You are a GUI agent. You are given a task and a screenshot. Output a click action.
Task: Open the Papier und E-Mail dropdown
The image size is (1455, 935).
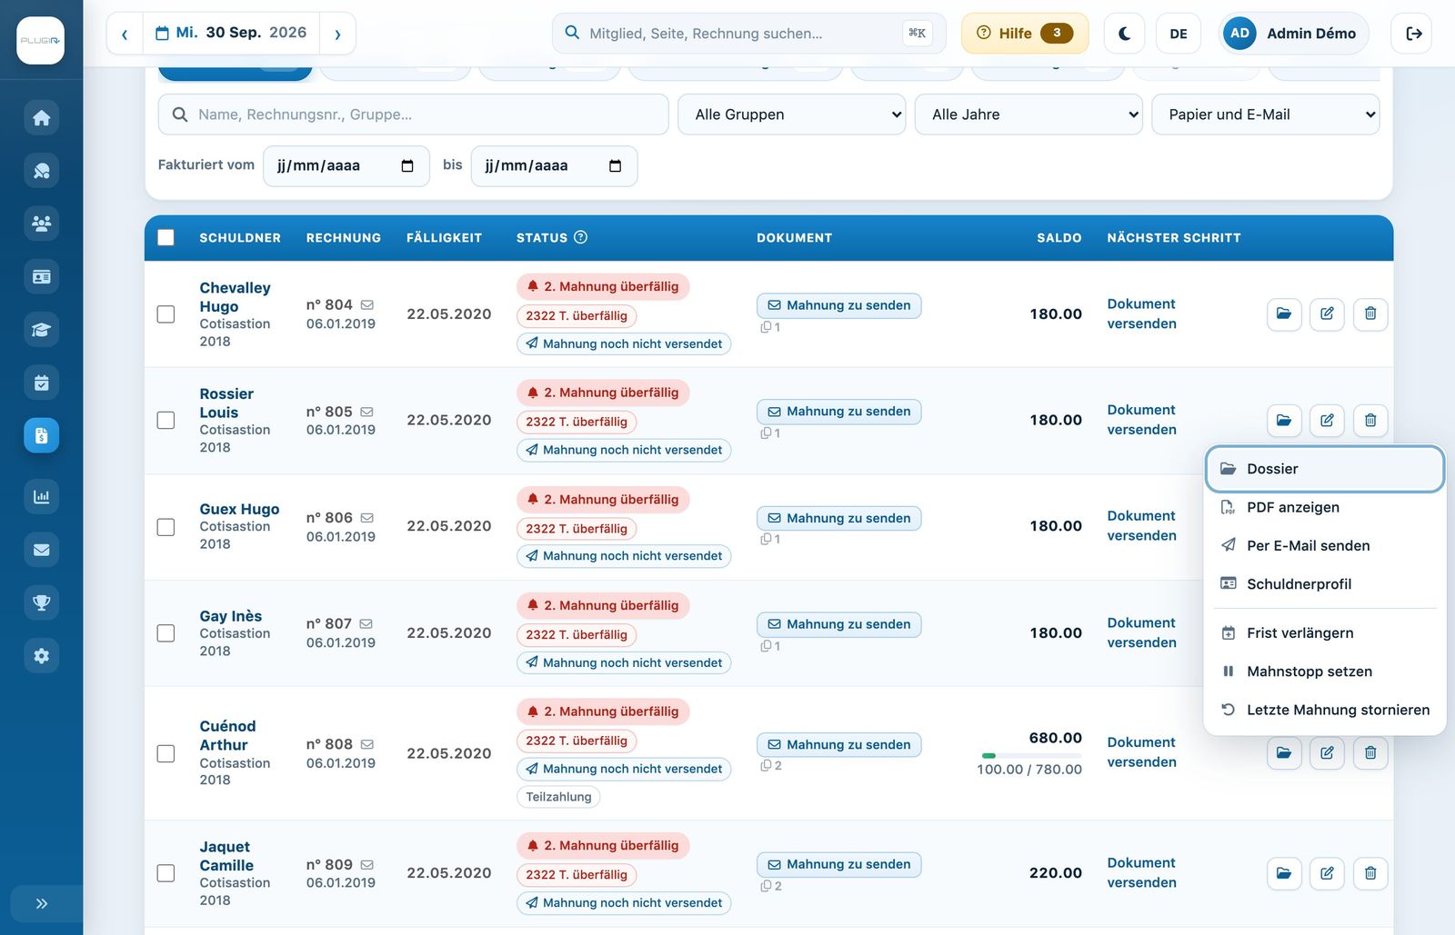(1265, 114)
